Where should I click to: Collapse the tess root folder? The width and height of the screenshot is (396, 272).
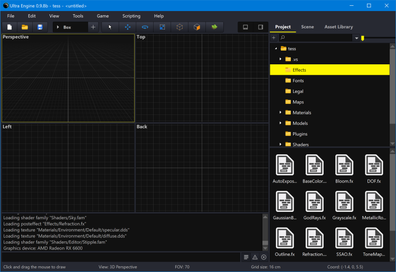tap(276, 48)
